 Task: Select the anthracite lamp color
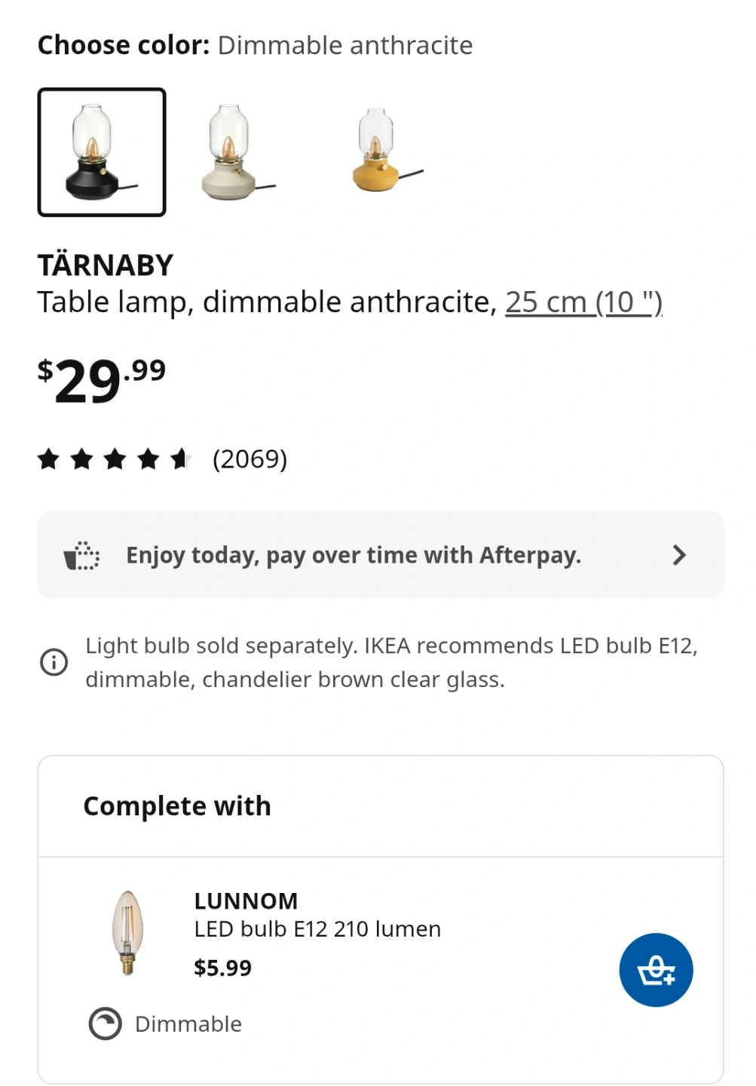102,152
